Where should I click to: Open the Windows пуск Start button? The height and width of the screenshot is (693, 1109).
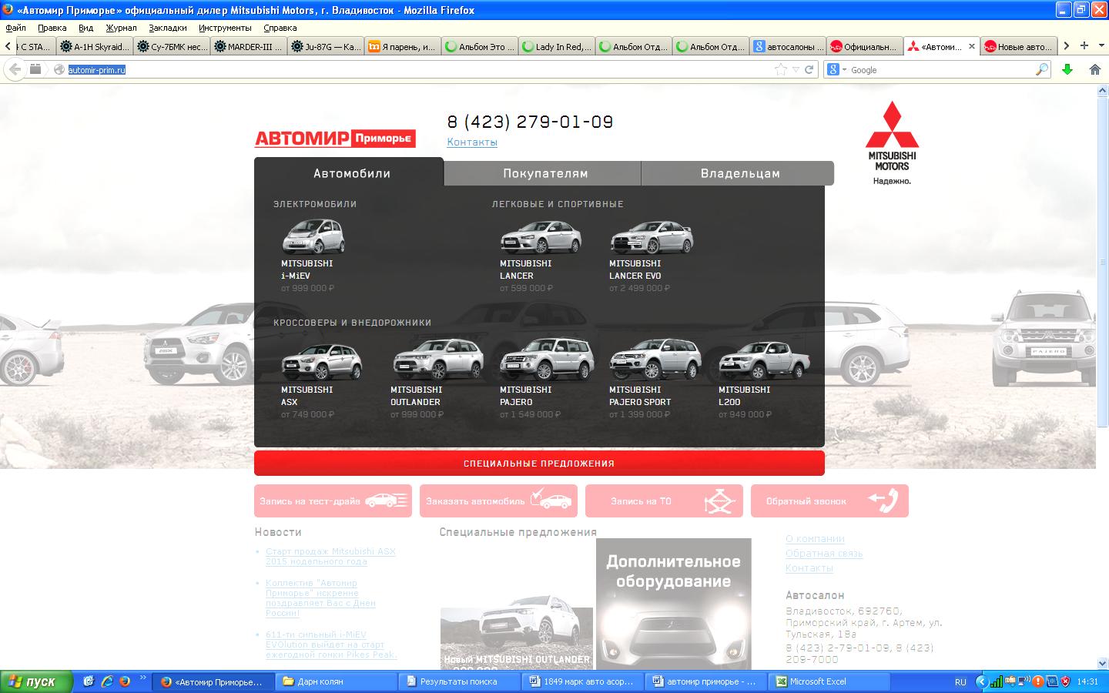pos(36,681)
